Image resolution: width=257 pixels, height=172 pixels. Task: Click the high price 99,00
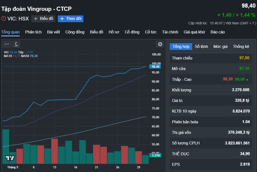pyautogui.click(x=240, y=79)
